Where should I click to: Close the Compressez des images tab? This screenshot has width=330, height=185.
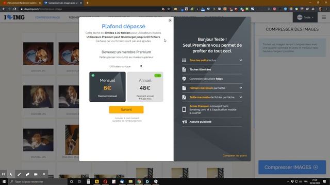coord(81,3)
